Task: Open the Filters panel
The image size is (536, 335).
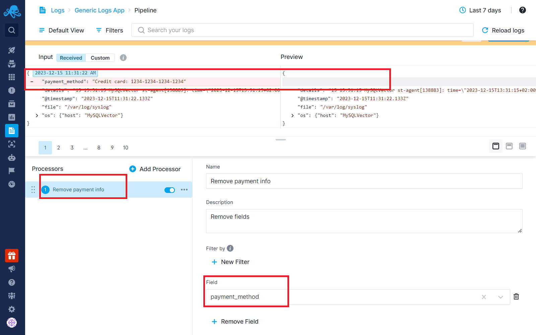Action: 110,30
